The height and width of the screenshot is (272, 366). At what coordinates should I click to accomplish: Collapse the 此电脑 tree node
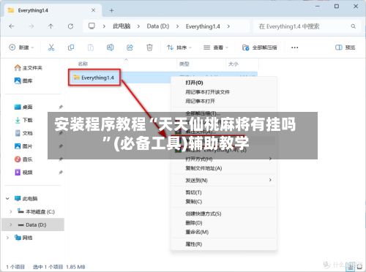coord(7,199)
